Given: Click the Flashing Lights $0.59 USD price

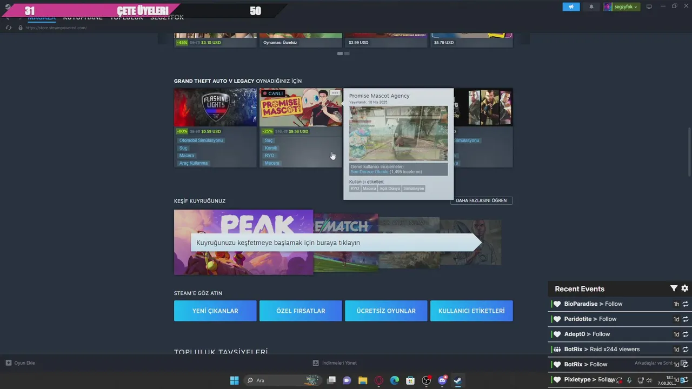Looking at the screenshot, I should point(211,131).
